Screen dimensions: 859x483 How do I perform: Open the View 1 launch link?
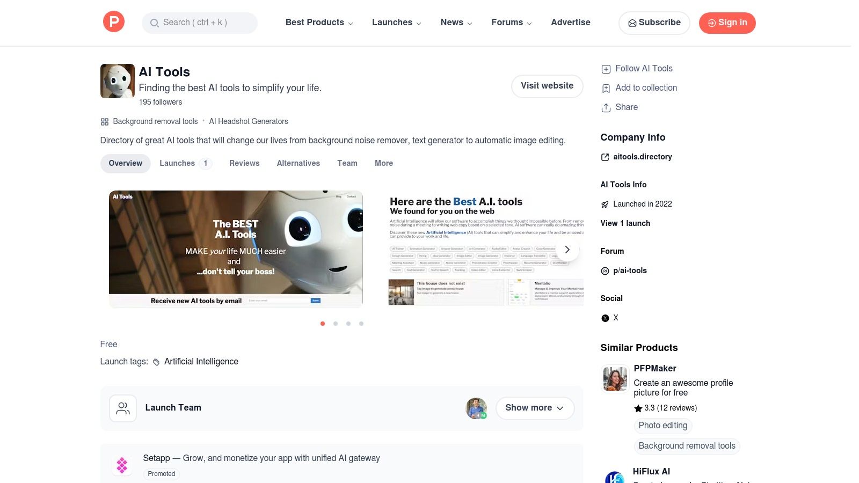click(x=625, y=223)
